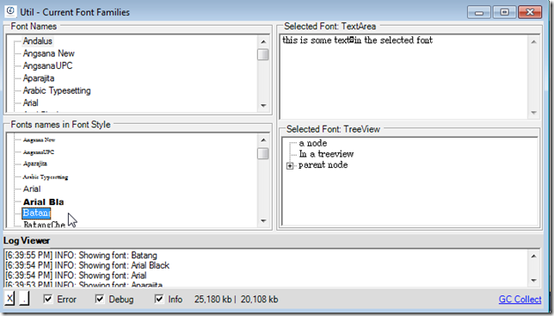Click Font Names scrollbar thumb
This screenshot has height=316, width=554.
click(x=263, y=55)
